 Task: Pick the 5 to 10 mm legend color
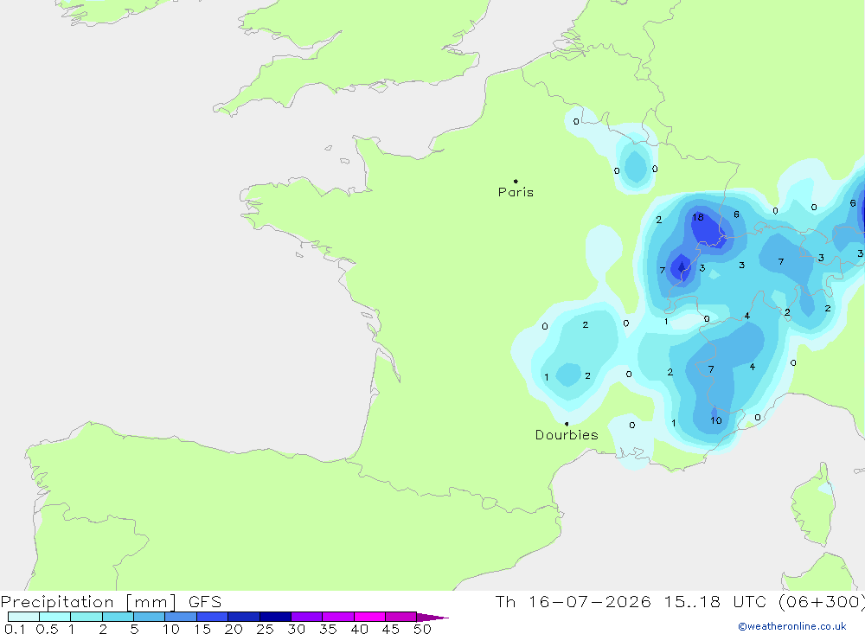[x=150, y=617]
